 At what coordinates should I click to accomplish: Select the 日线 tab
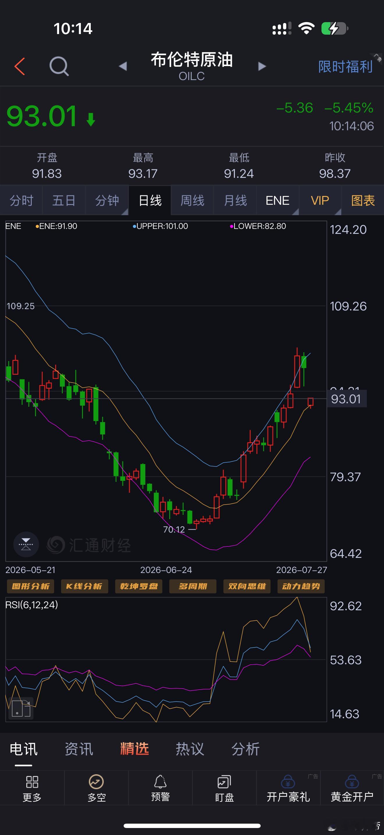pos(150,200)
